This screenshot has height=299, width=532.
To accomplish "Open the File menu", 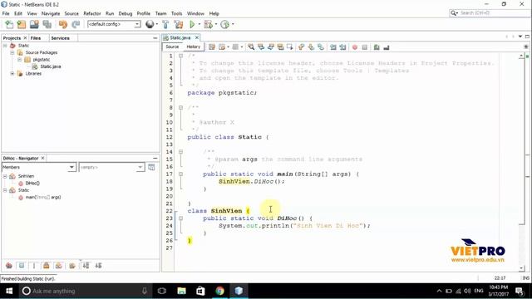I will tap(6, 13).
